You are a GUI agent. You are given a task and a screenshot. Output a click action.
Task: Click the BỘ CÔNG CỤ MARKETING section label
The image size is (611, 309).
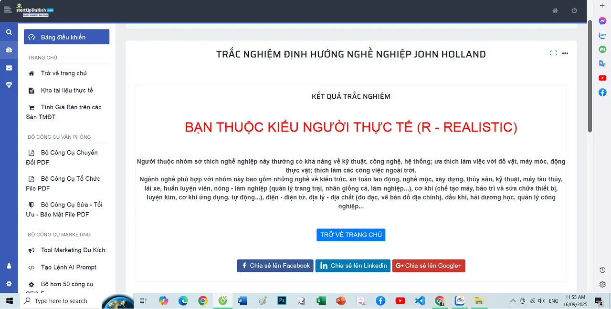[59, 235]
